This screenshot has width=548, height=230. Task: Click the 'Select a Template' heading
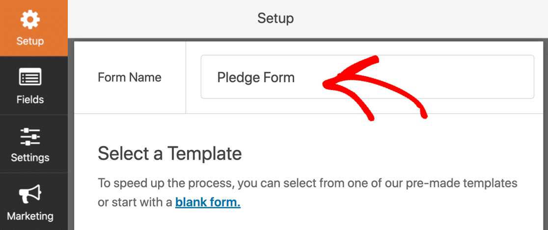170,153
